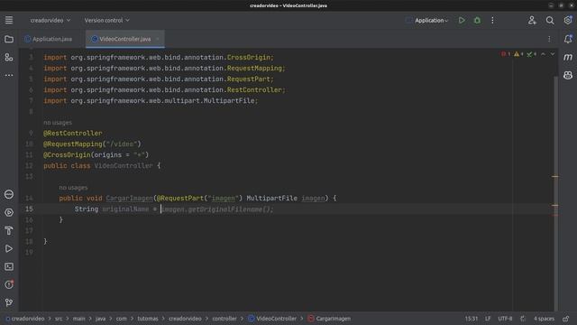Open the Run tool window icon

coord(9,249)
